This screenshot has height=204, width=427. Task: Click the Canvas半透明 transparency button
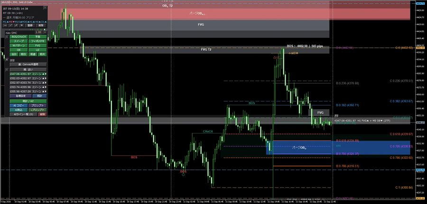point(28,64)
